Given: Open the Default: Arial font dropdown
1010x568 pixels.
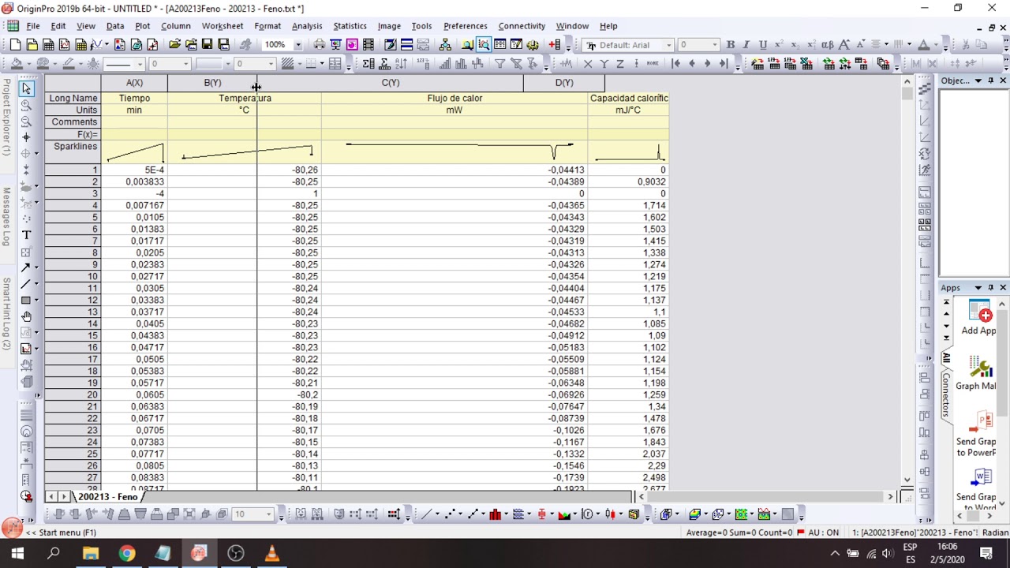Looking at the screenshot, I should (x=668, y=45).
